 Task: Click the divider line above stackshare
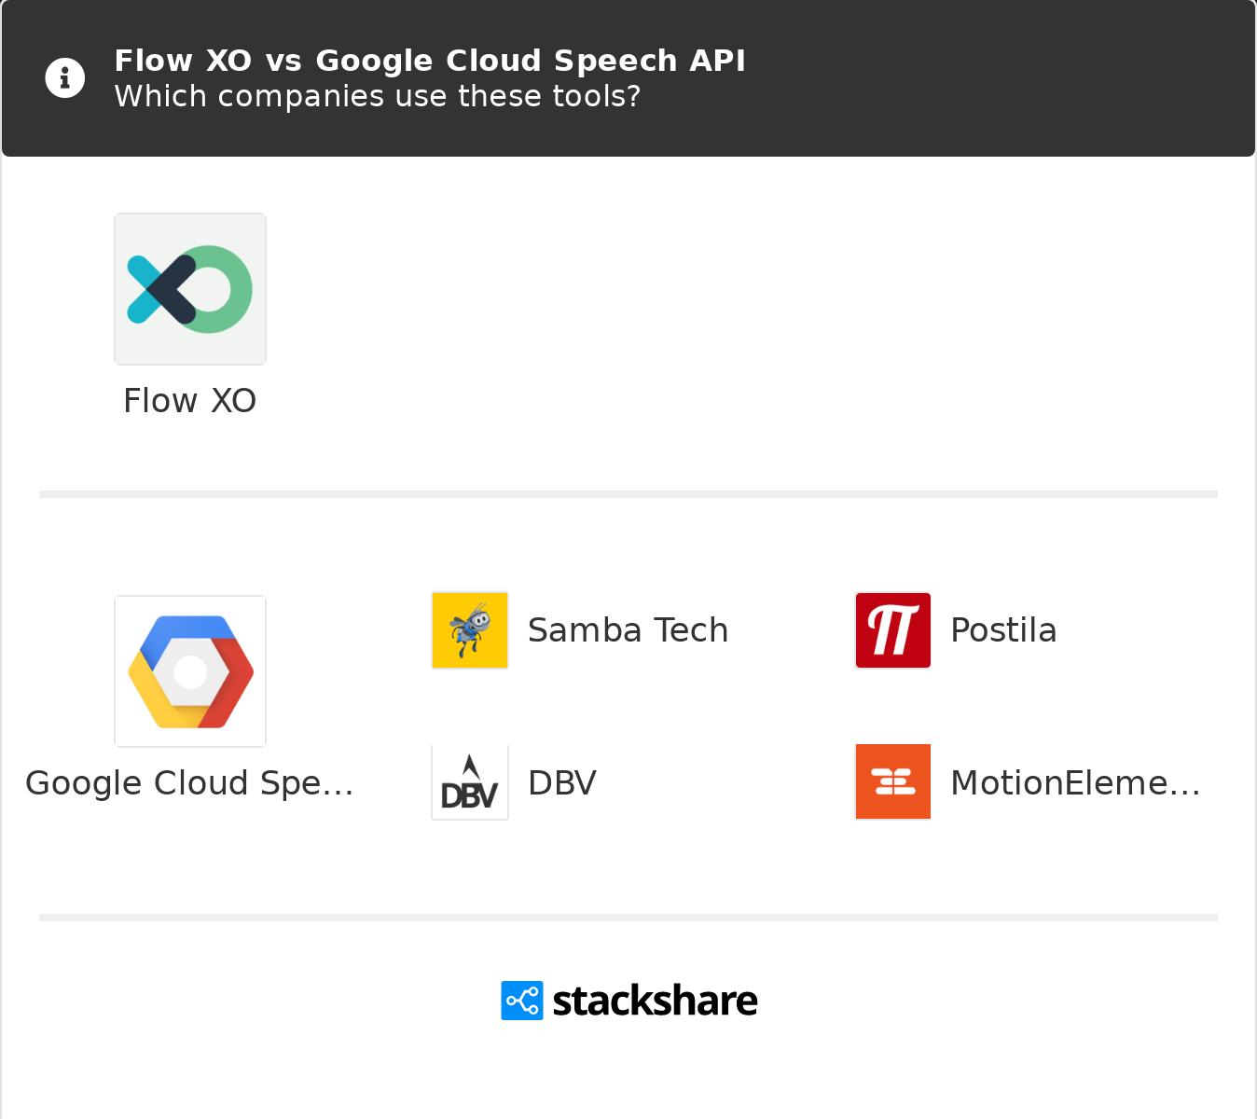coord(628,918)
